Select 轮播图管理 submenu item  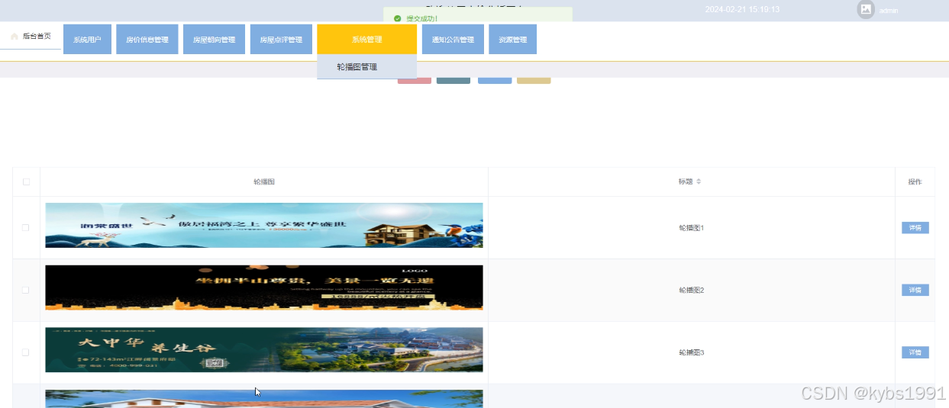click(x=366, y=67)
